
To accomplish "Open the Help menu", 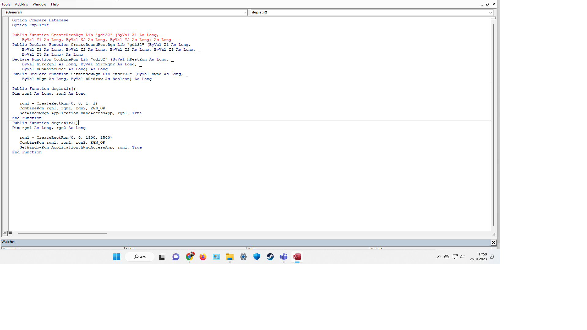I will 55,4.
